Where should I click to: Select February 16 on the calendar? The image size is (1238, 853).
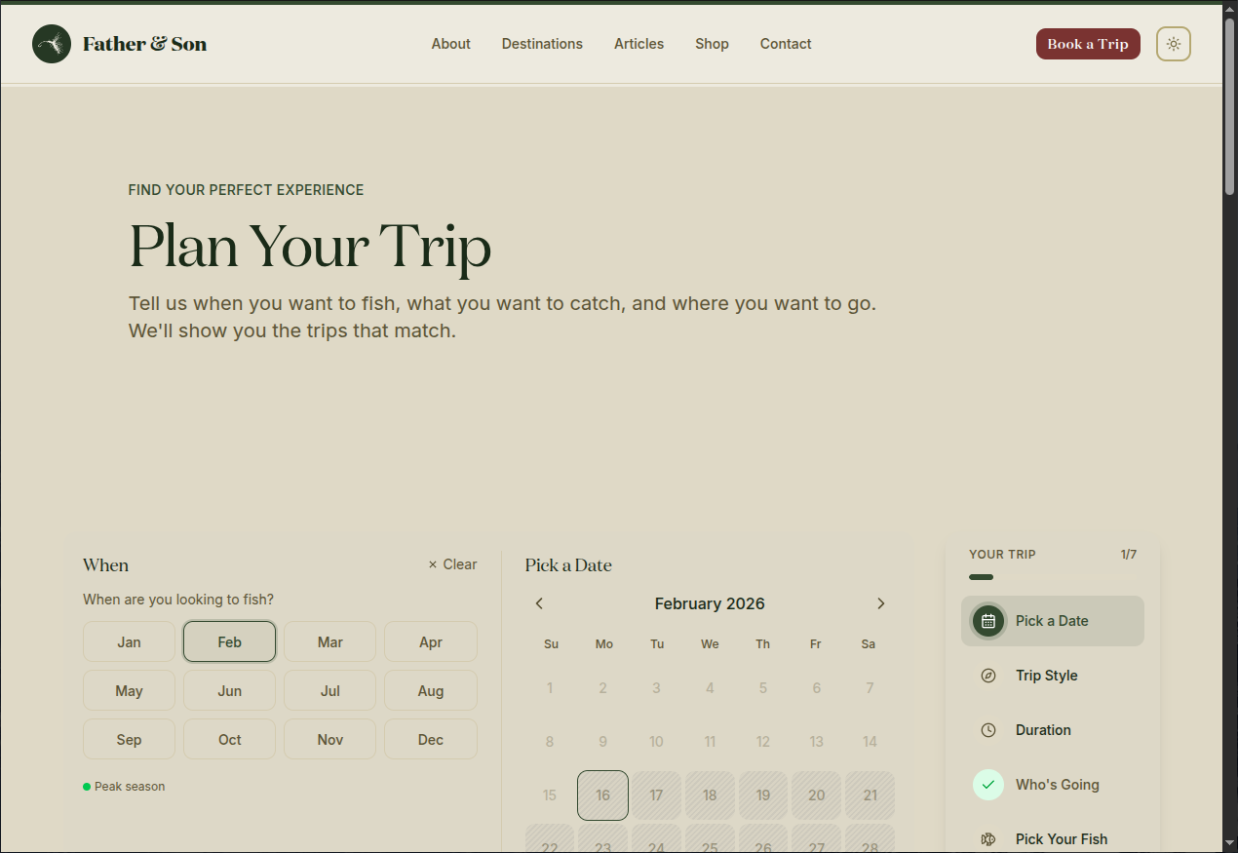point(602,795)
